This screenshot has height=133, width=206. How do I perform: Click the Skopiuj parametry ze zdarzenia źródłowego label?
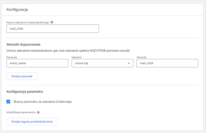pyautogui.click(x=43, y=102)
